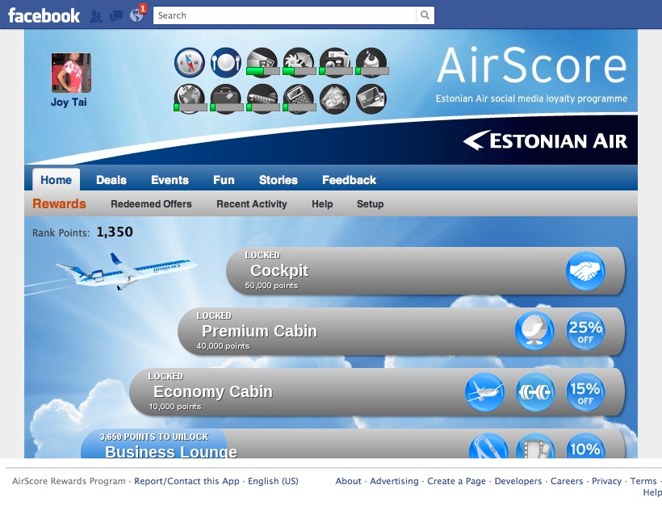Click the Business Lounge lanyard reward icon
The height and width of the screenshot is (506, 662).
pyautogui.click(x=488, y=446)
